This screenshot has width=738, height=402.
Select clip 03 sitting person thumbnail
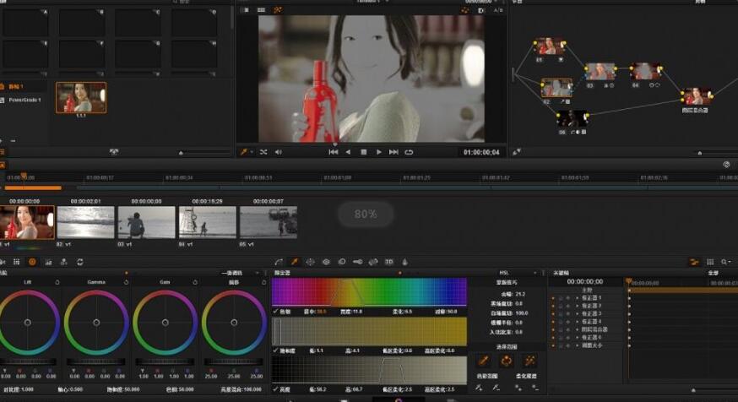[146, 222]
